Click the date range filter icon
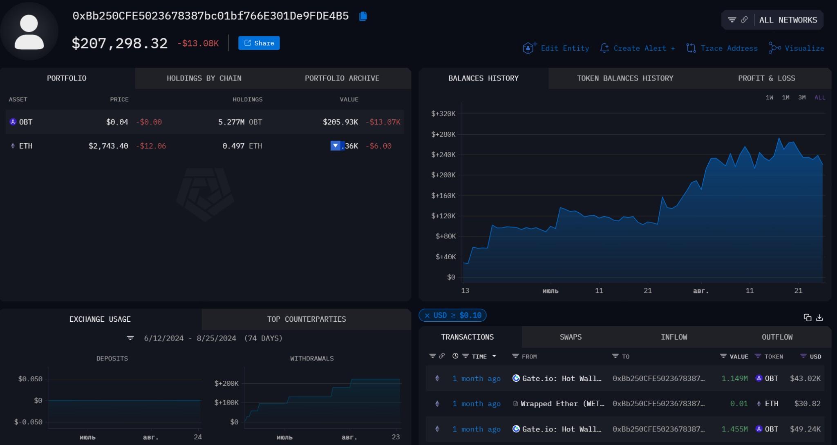The height and width of the screenshot is (445, 837). 130,338
